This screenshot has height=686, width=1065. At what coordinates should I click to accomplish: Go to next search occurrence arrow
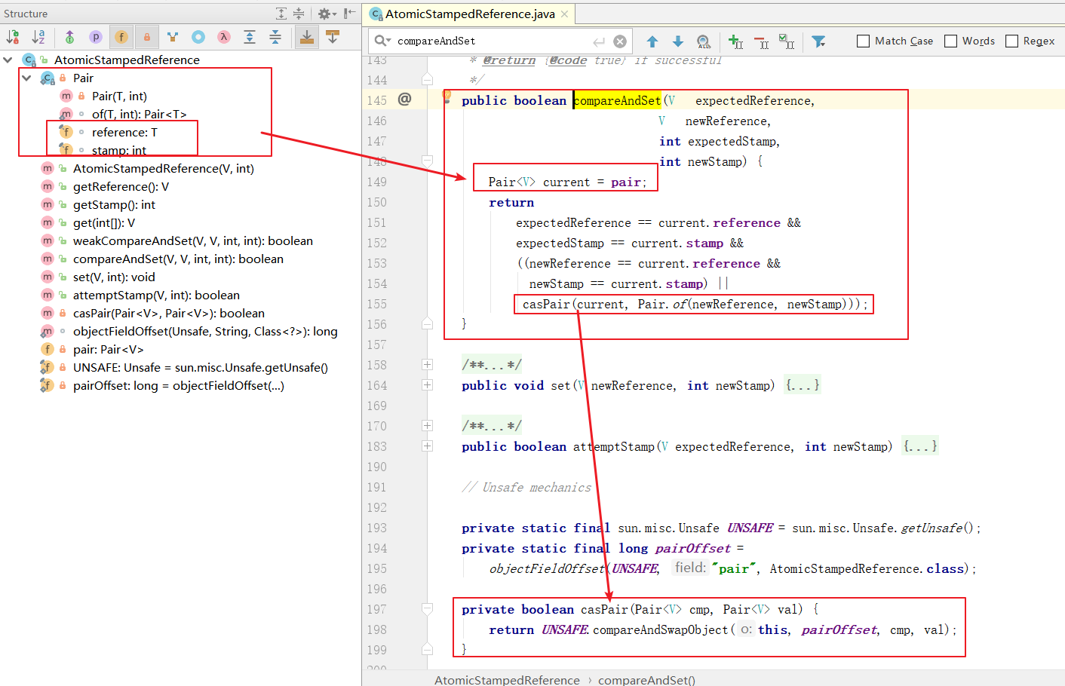click(678, 41)
